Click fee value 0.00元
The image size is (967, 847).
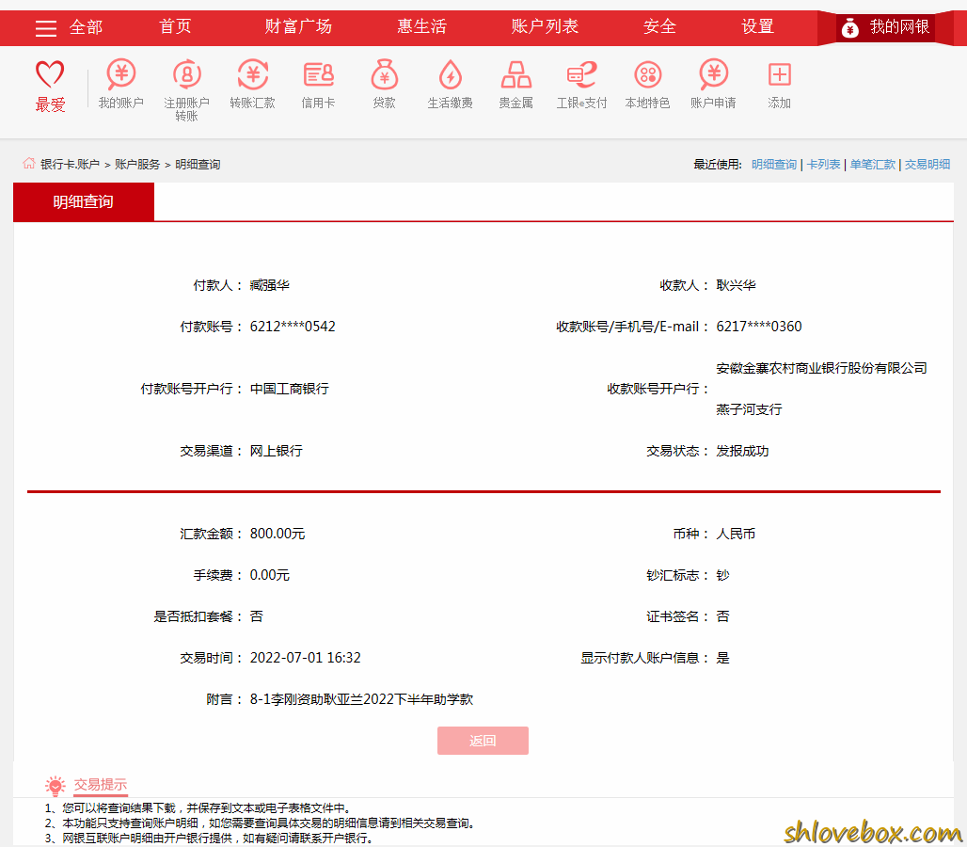pos(270,575)
